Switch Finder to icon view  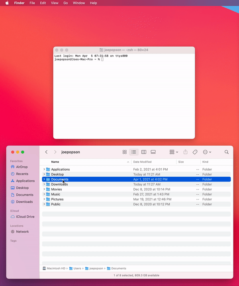125,152
